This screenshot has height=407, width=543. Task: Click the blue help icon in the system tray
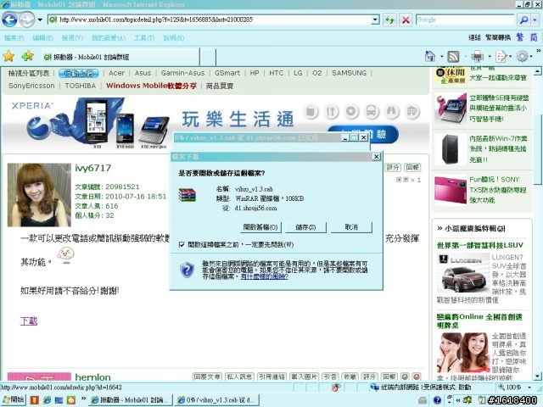point(438,400)
